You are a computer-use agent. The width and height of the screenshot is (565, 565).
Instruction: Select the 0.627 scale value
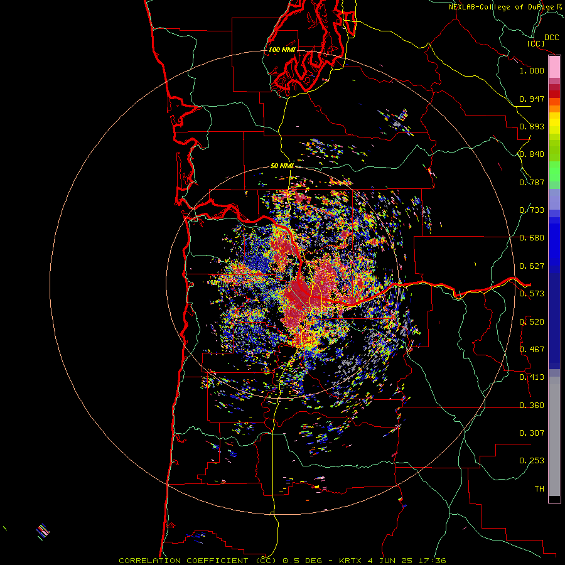coord(532,266)
